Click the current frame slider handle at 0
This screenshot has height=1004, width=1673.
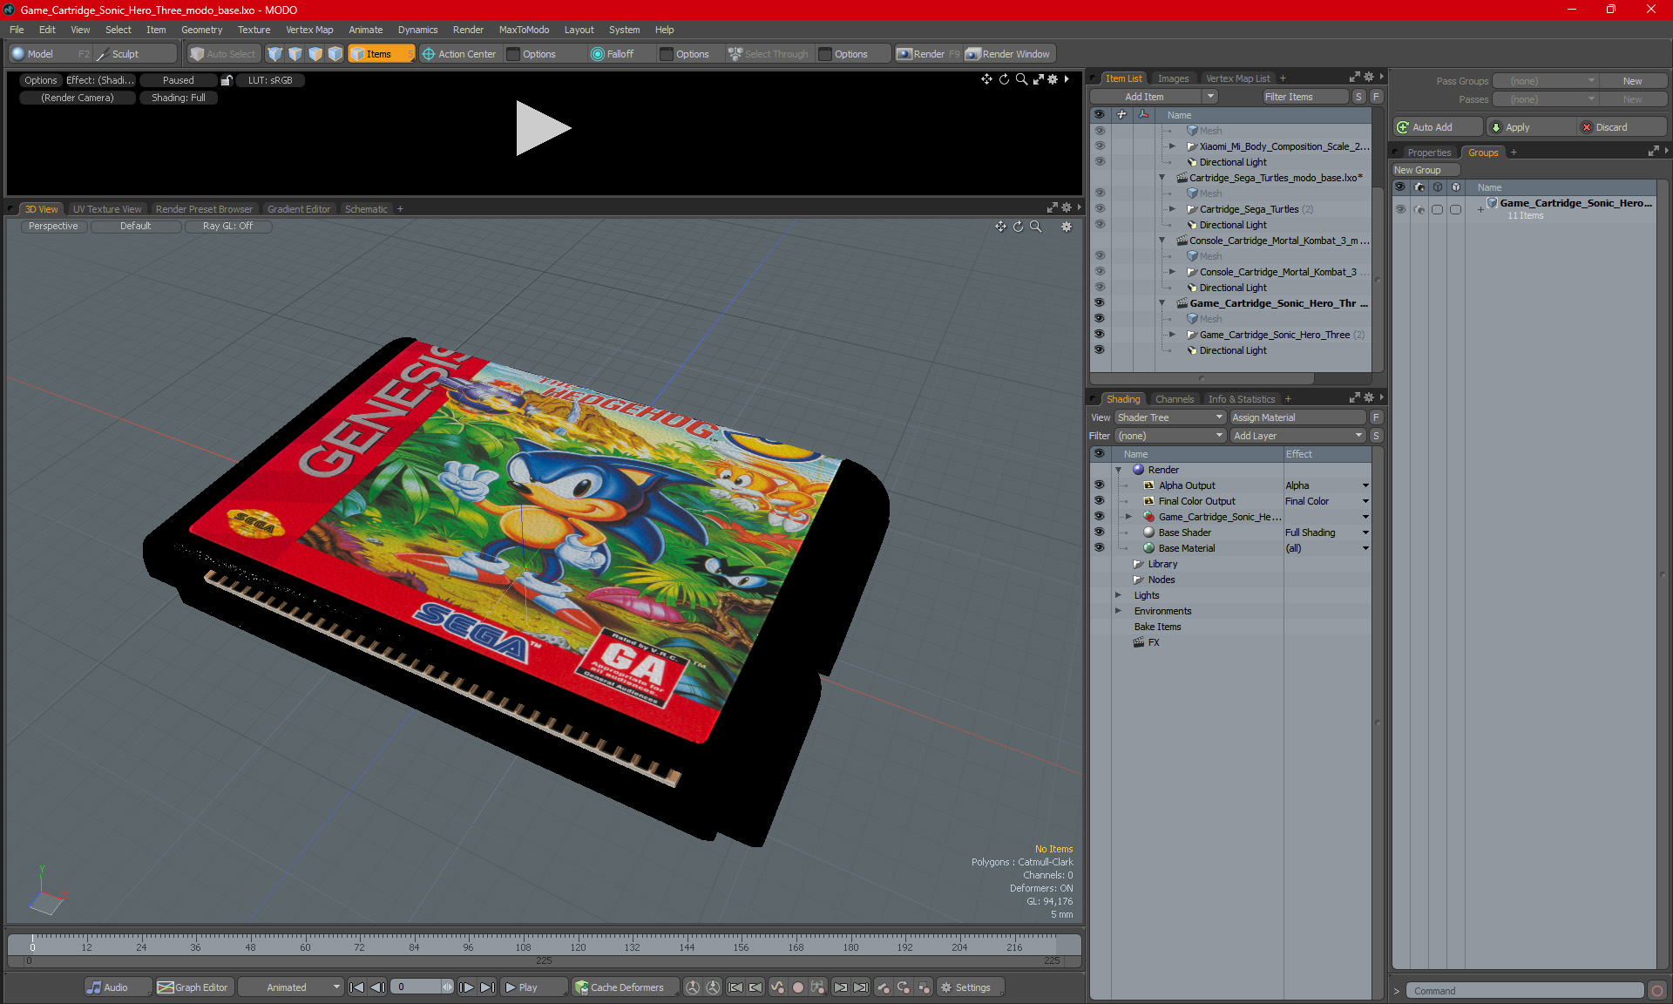click(x=32, y=945)
